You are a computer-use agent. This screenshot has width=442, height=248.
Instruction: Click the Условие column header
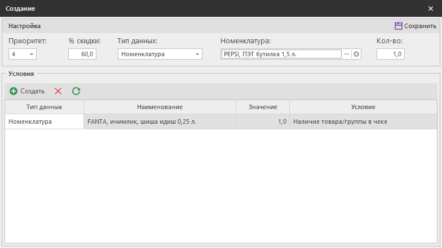tap(363, 107)
